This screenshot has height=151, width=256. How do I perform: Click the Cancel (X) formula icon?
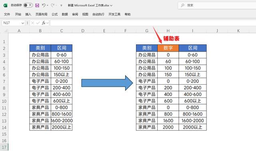click(x=33, y=23)
